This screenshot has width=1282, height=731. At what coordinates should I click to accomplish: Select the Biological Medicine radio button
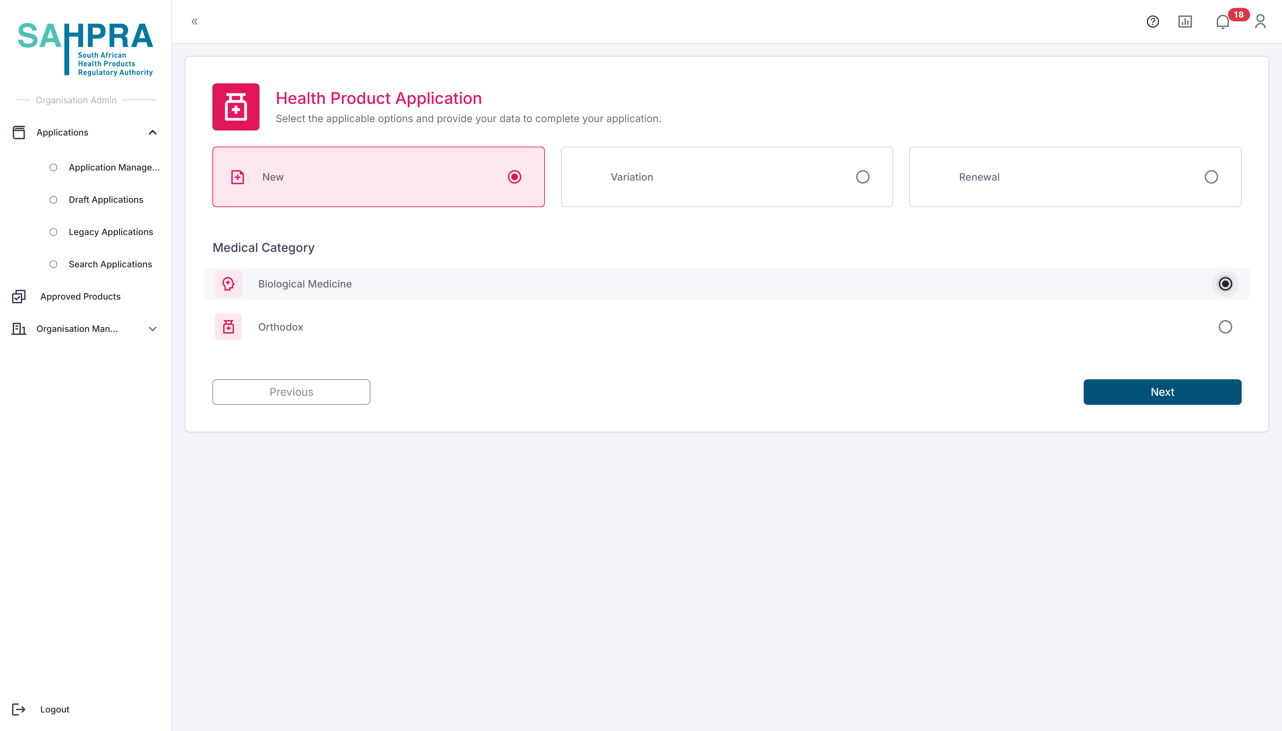pyautogui.click(x=1225, y=284)
